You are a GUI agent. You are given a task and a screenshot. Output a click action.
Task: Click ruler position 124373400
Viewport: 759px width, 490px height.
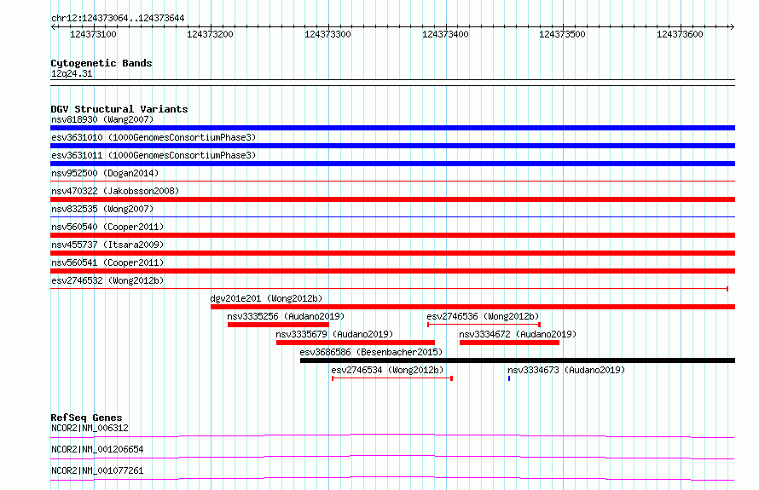(x=445, y=34)
